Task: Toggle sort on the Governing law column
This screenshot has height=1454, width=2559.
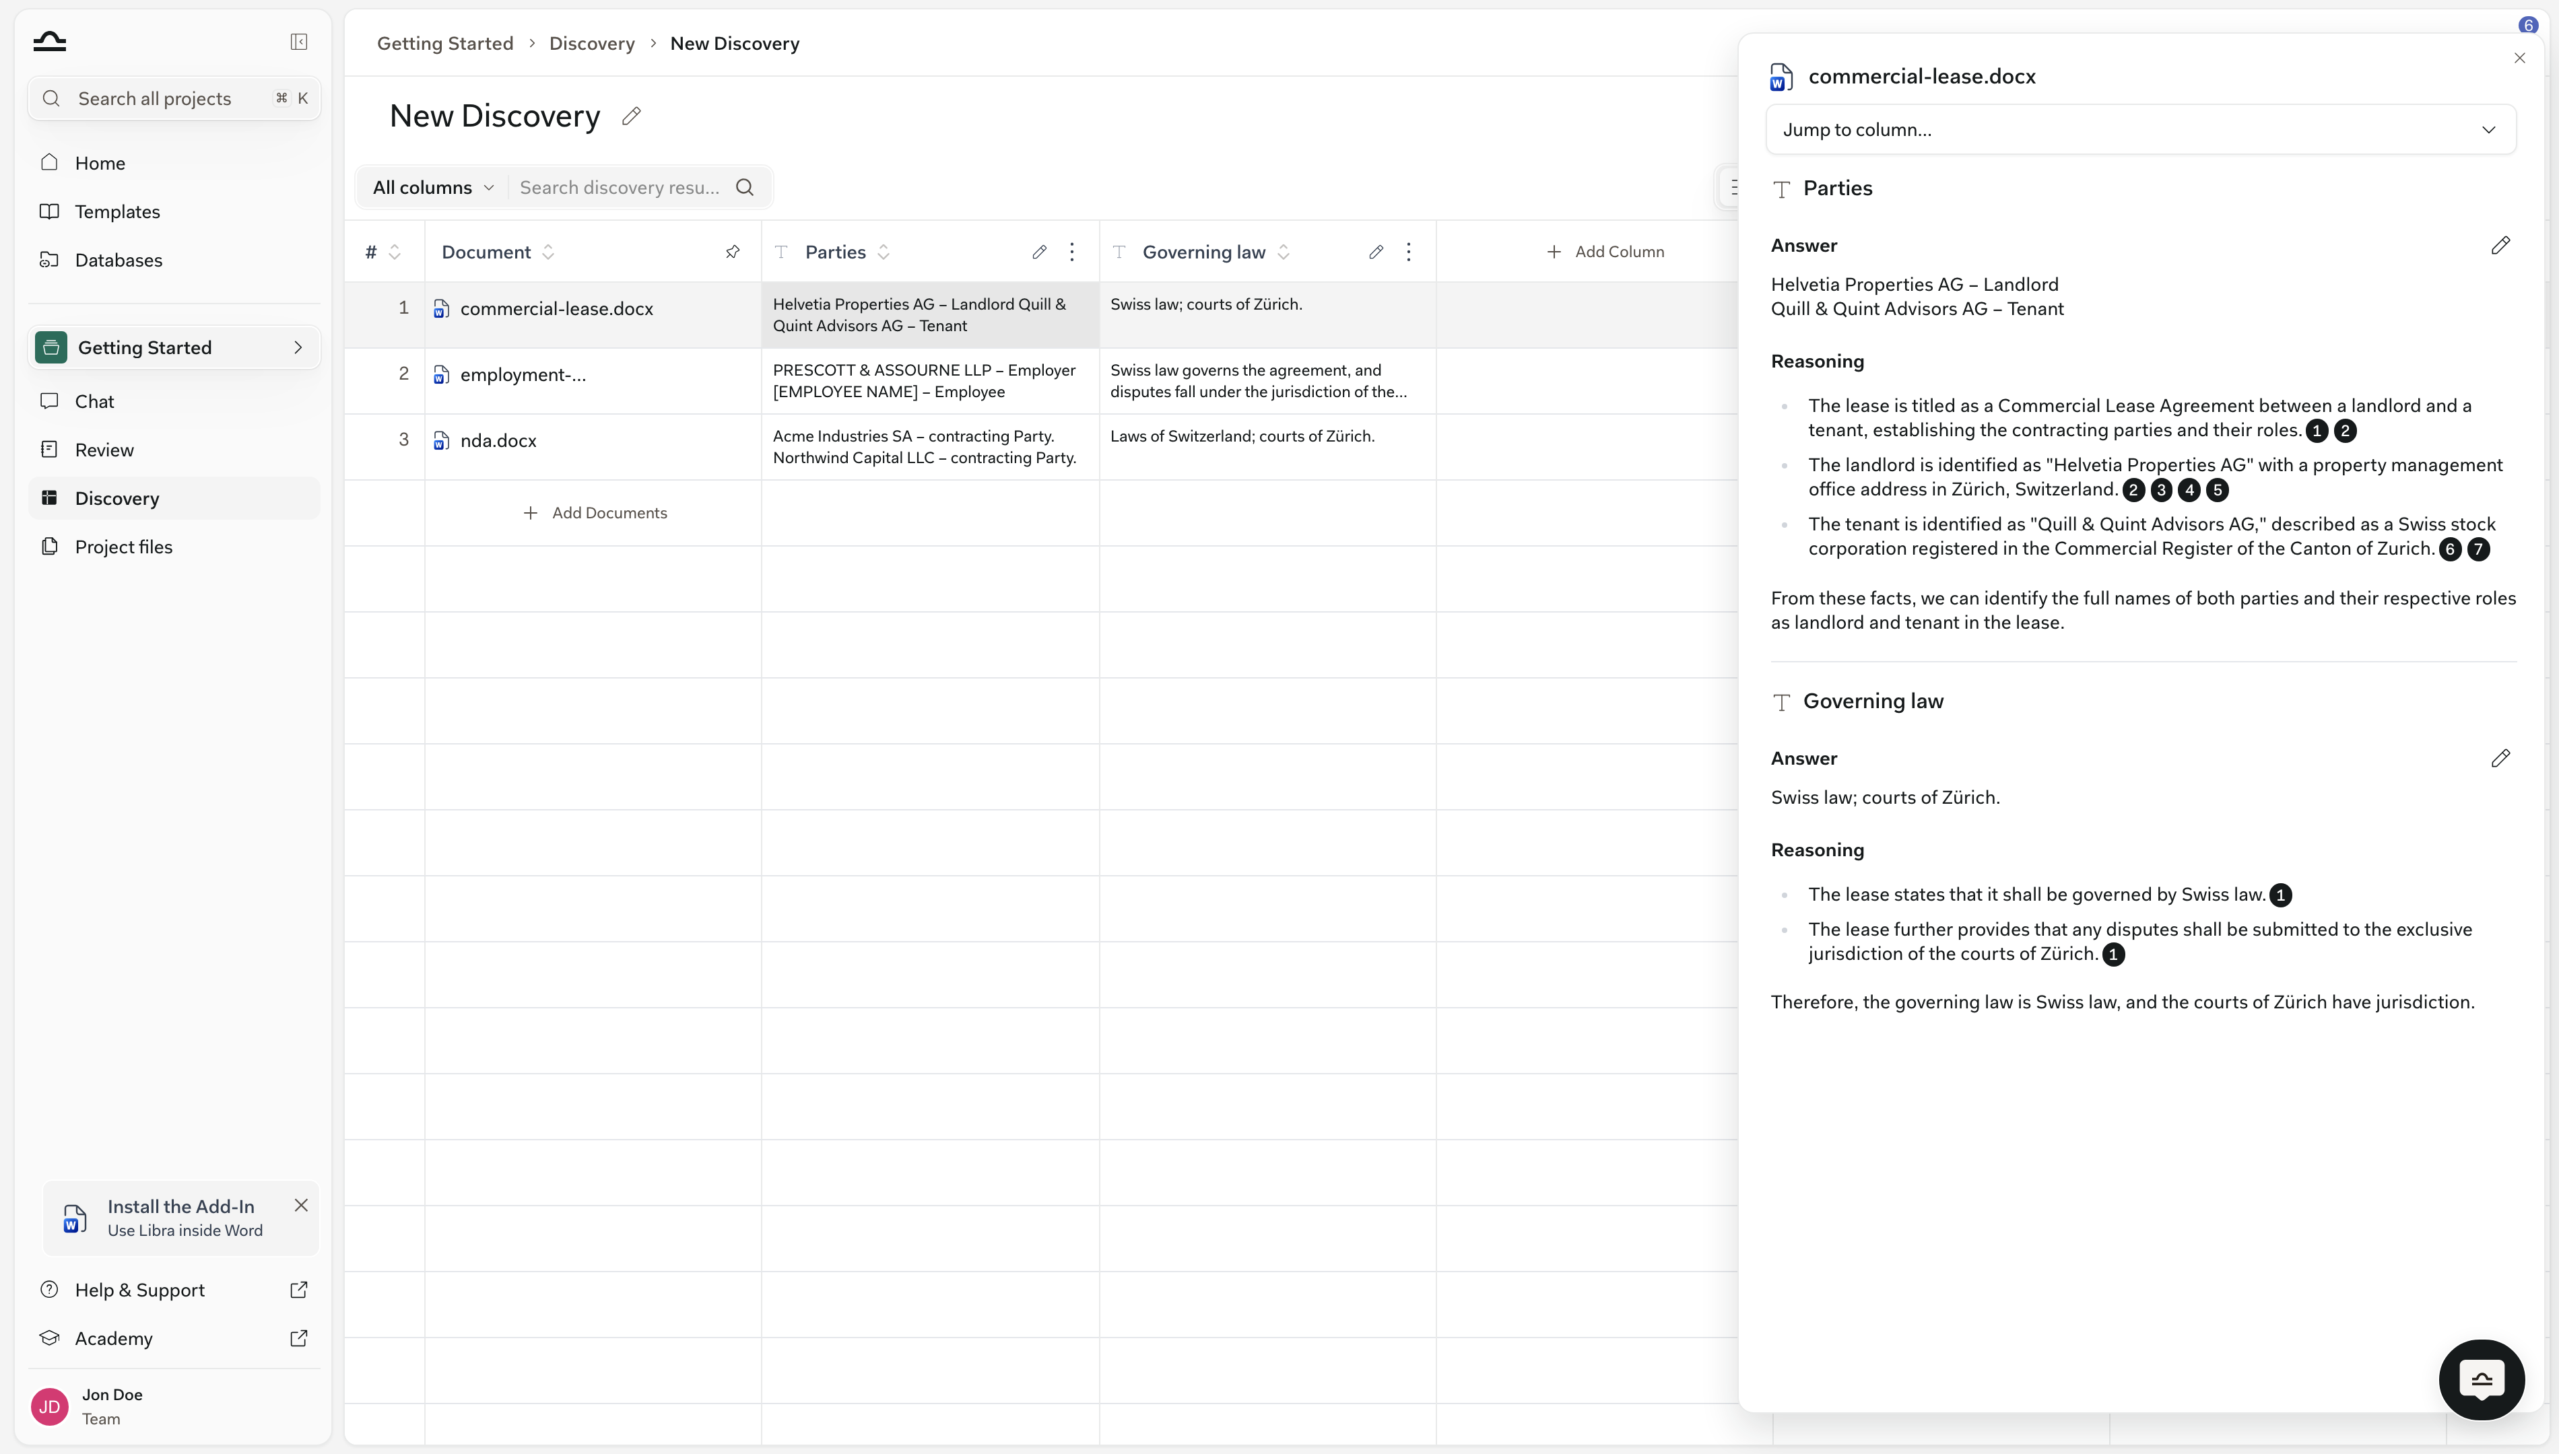Action: [x=1284, y=252]
